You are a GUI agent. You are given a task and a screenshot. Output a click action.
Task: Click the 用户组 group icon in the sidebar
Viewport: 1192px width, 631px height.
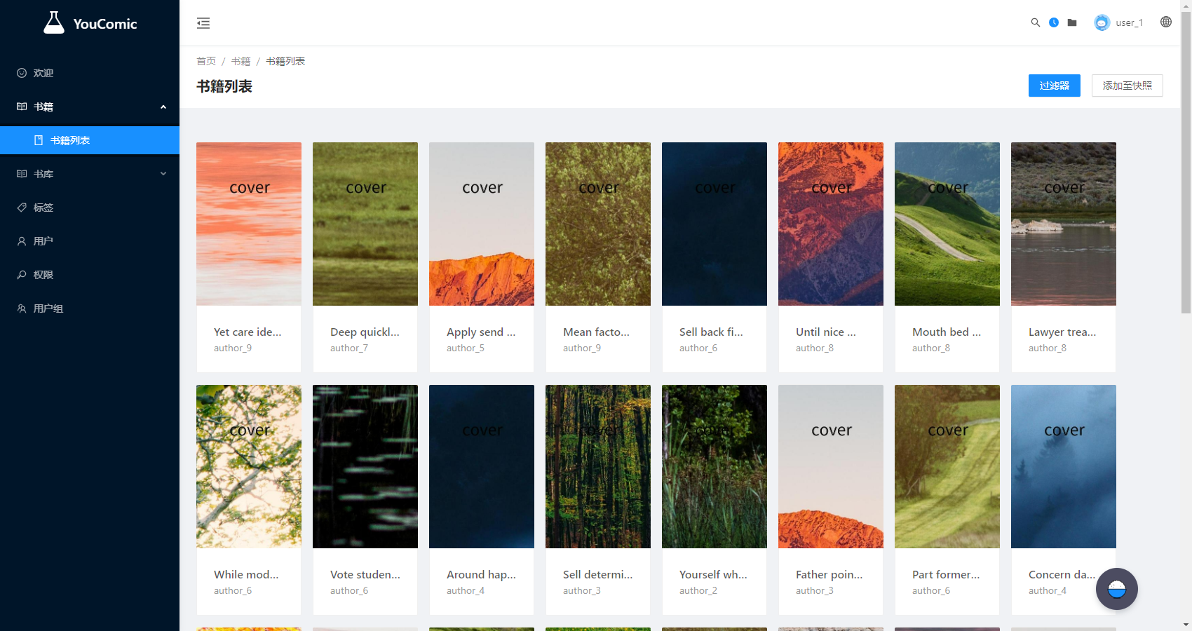click(22, 308)
